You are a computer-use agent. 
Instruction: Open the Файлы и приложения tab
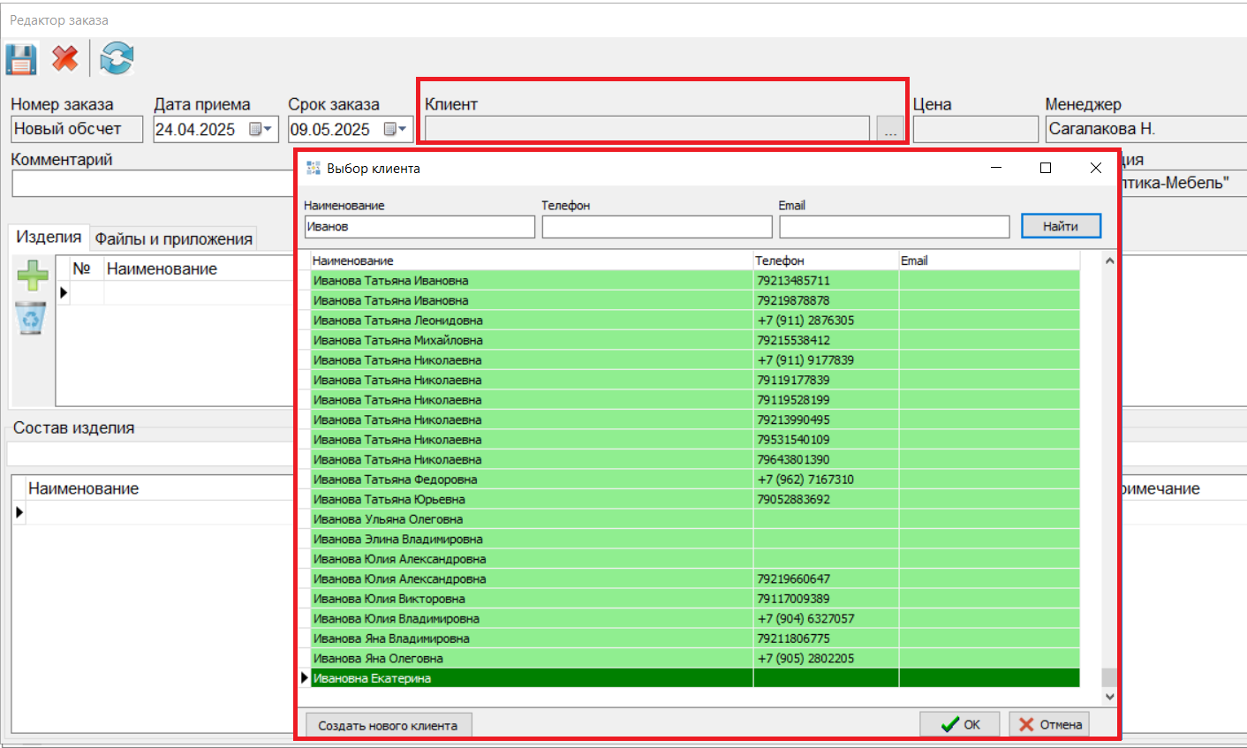click(x=173, y=239)
